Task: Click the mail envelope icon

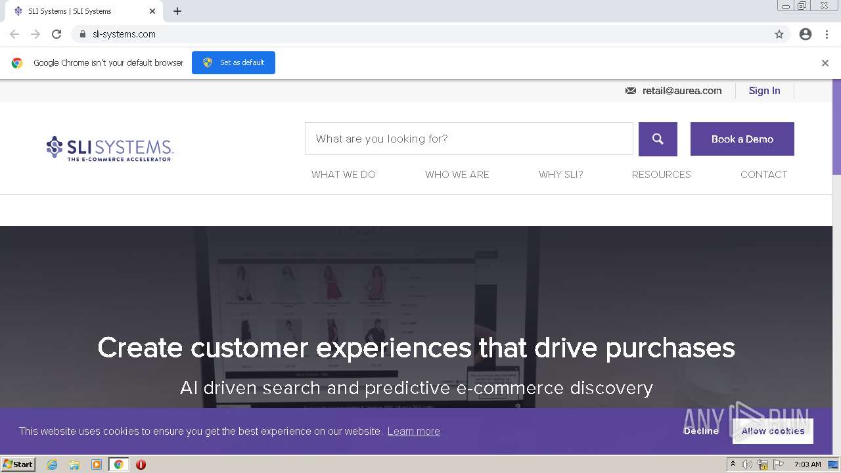Action: click(x=631, y=91)
